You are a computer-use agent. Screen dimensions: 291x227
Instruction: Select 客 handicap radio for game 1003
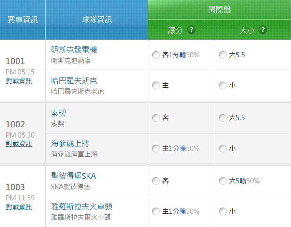(x=156, y=181)
